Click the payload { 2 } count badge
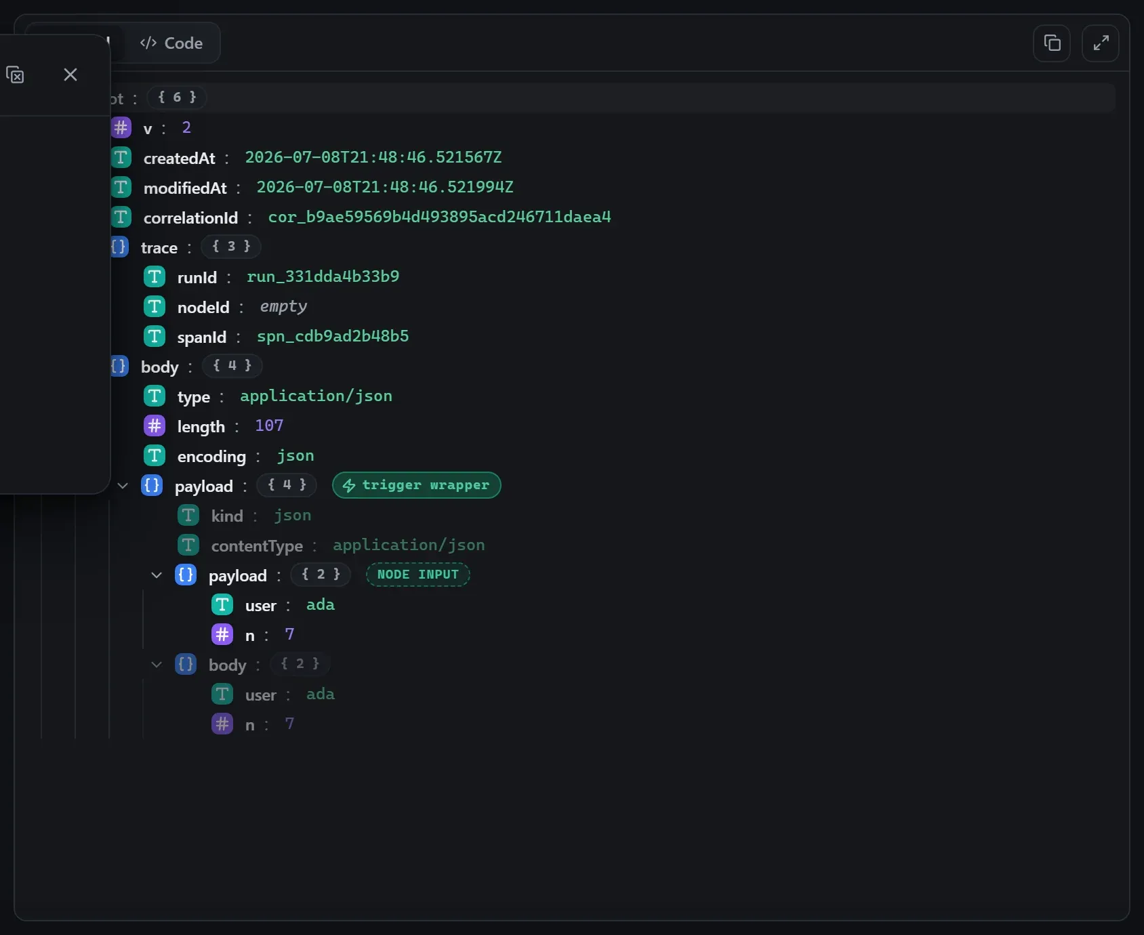Viewport: 1144px width, 935px height. (x=321, y=574)
